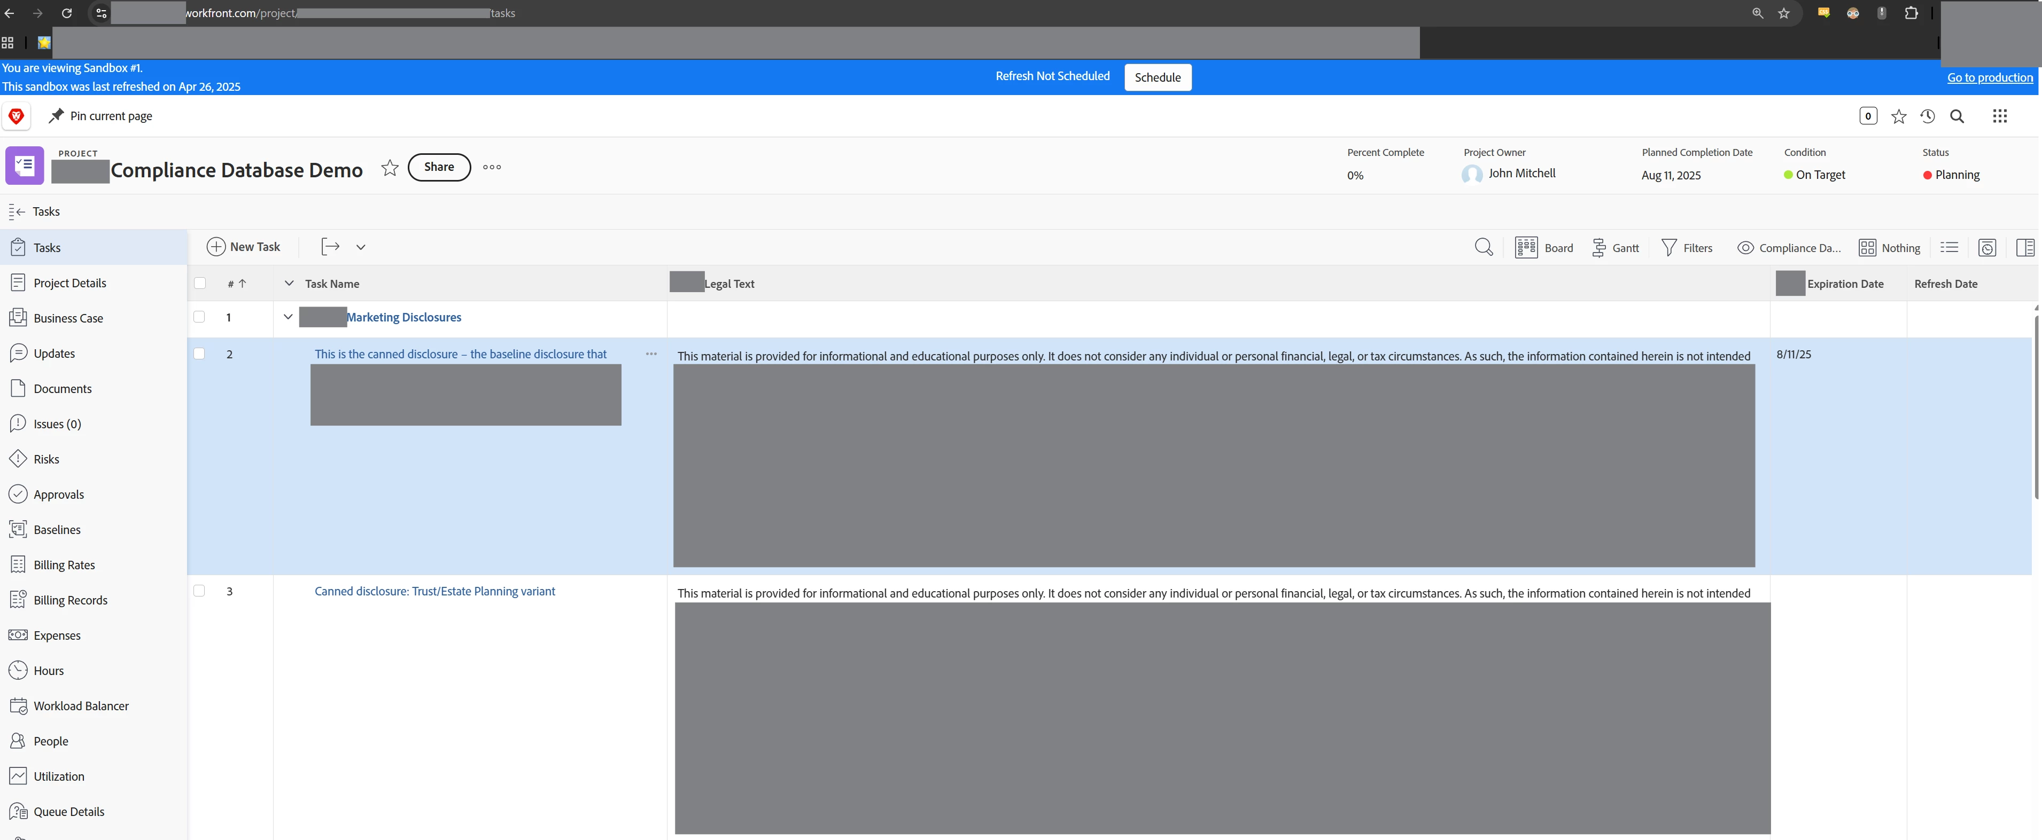Click Planning status red indicator

tap(1927, 175)
